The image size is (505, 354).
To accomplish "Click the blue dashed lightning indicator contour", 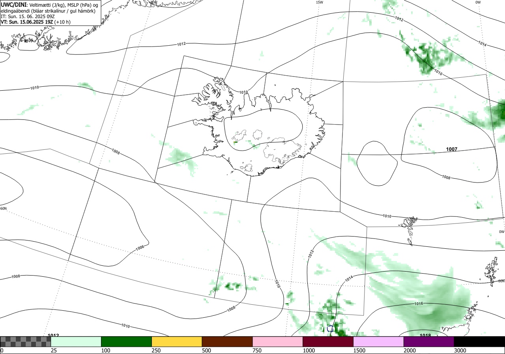I will 330,328.
